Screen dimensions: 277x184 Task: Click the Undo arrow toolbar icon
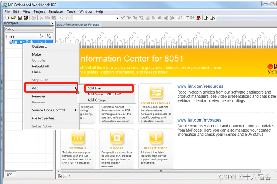[x=62, y=17]
